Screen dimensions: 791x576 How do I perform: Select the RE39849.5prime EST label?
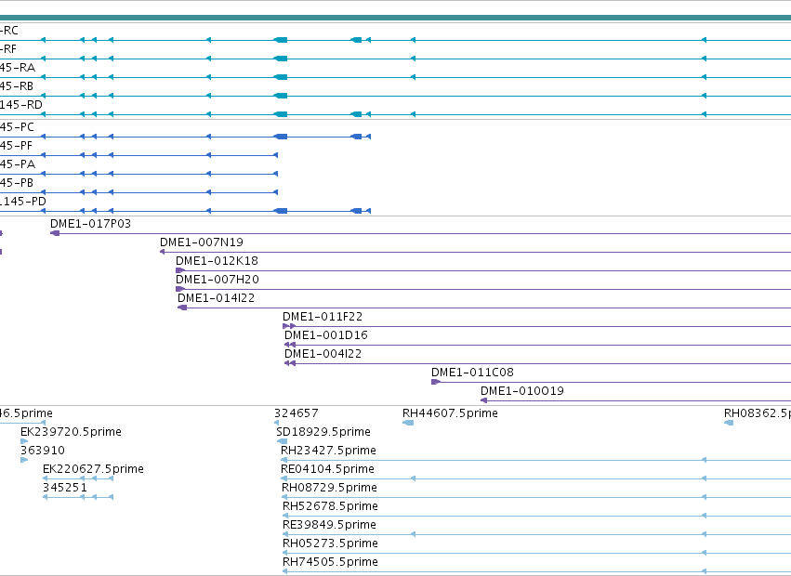coord(329,525)
